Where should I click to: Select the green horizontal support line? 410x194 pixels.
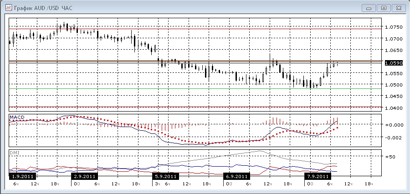click(195, 89)
